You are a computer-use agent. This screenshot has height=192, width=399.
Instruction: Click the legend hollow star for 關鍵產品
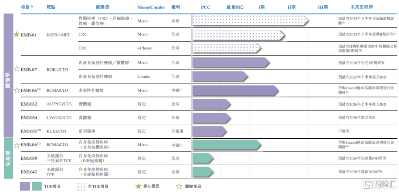click(x=179, y=186)
